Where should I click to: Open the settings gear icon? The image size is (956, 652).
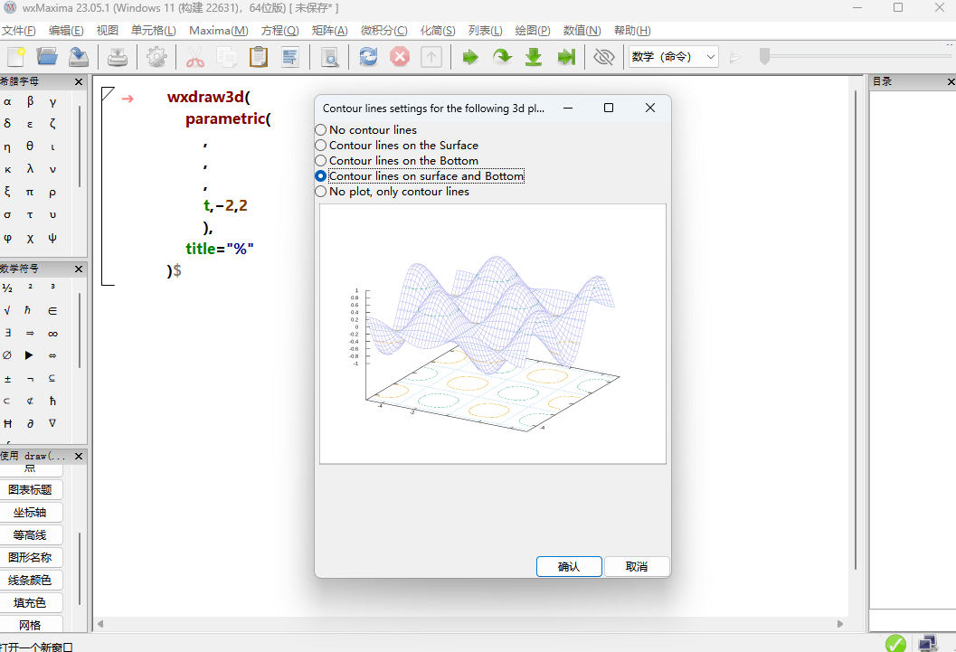(156, 57)
